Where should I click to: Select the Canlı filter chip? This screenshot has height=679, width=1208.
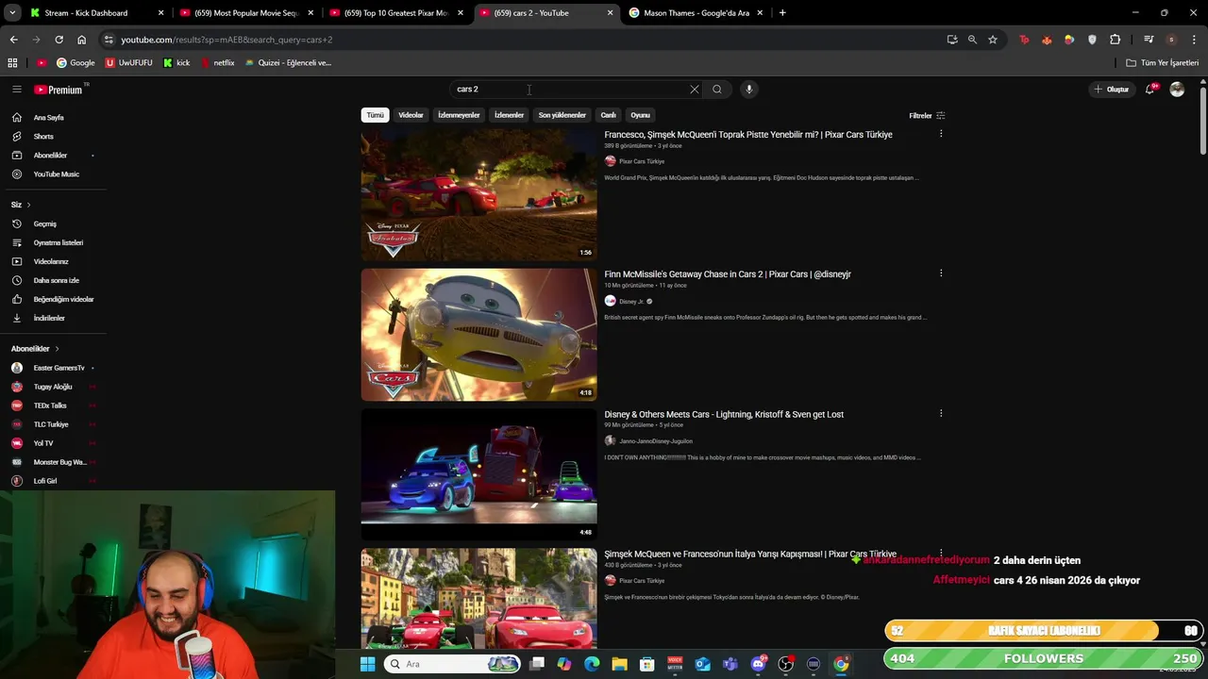[x=608, y=115]
